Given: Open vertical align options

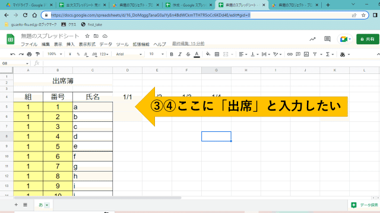Looking at the screenshot, I should tap(255, 54).
